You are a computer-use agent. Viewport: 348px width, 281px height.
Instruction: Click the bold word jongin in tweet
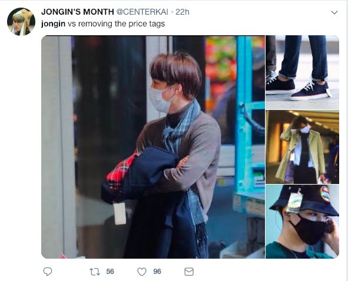point(53,24)
